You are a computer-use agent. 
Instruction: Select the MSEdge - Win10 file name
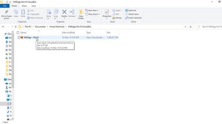tap(31, 38)
